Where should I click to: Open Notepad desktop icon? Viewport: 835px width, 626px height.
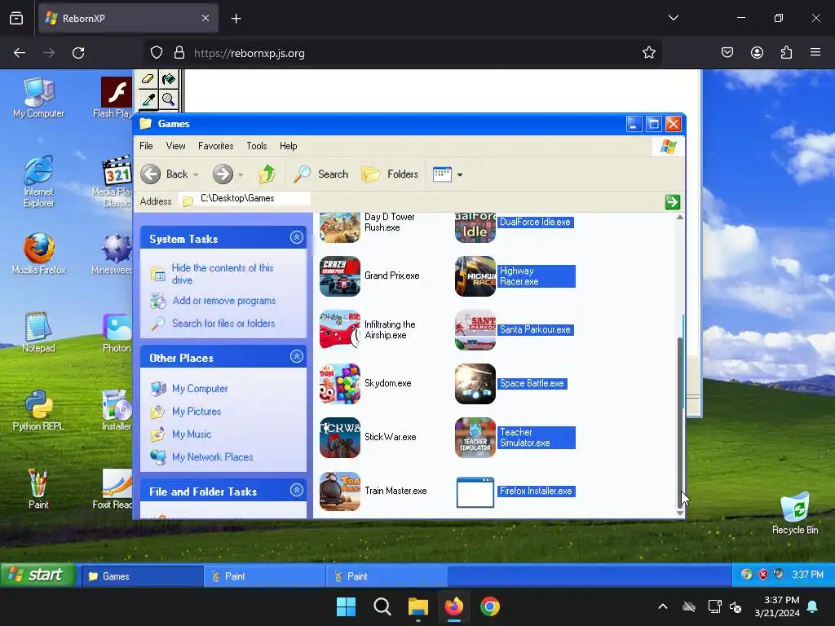tap(38, 333)
